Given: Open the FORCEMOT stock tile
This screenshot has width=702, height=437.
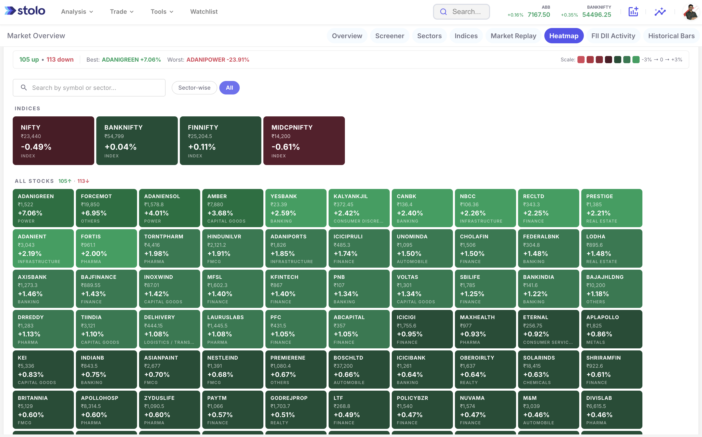Looking at the screenshot, I should 106,208.
